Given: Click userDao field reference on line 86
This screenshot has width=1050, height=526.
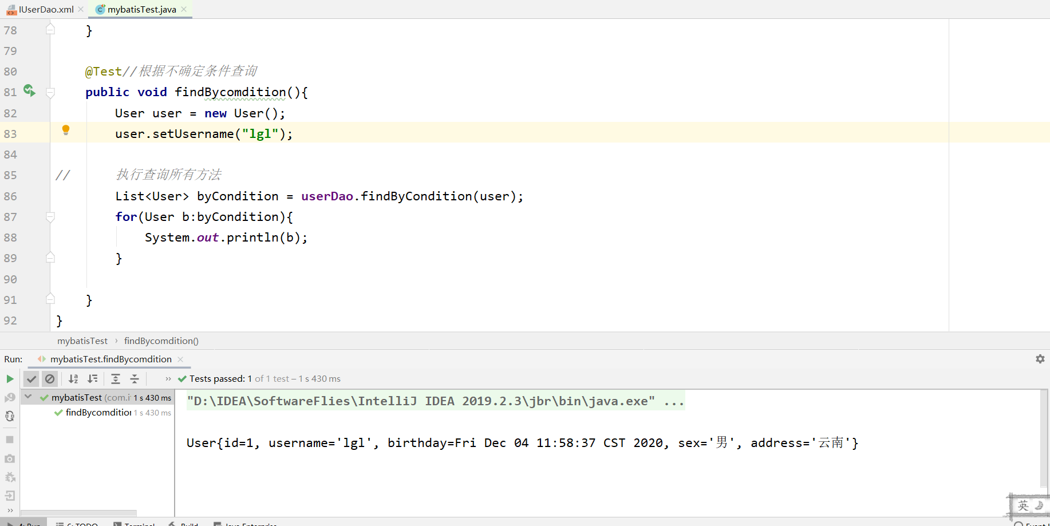Looking at the screenshot, I should click(x=327, y=196).
